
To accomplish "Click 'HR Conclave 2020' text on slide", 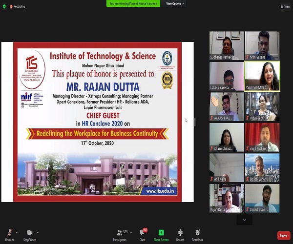I will pyautogui.click(x=102, y=123).
